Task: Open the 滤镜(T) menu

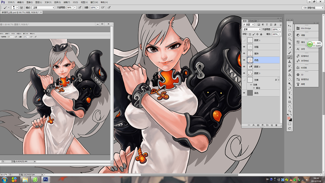Action: coord(67,2)
